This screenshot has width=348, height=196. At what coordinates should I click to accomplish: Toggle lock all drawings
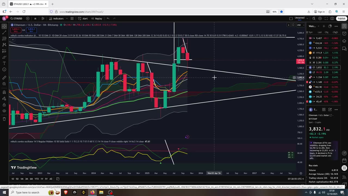pyautogui.click(x=4, y=105)
